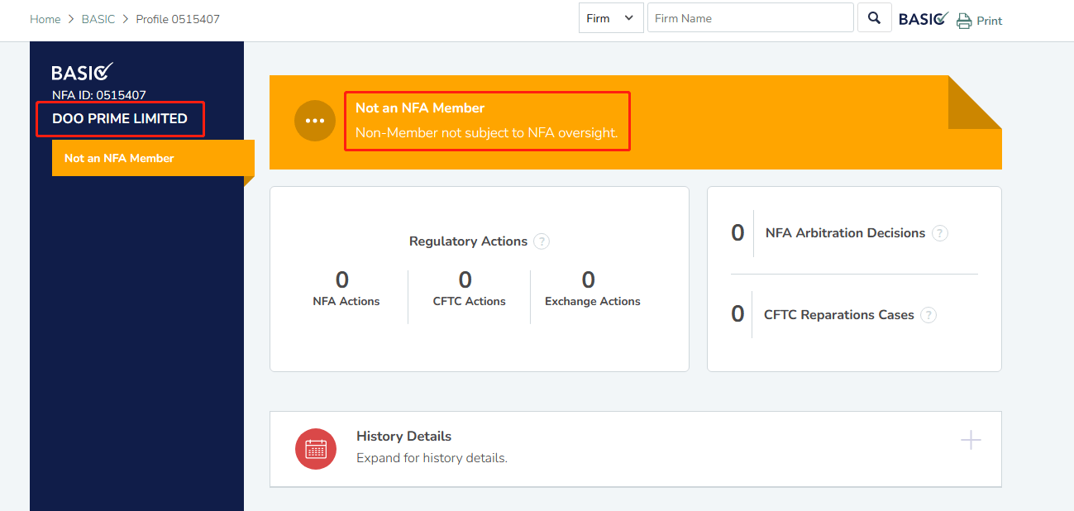Expand the History Details section title
This screenshot has height=511, width=1074.
coord(403,436)
